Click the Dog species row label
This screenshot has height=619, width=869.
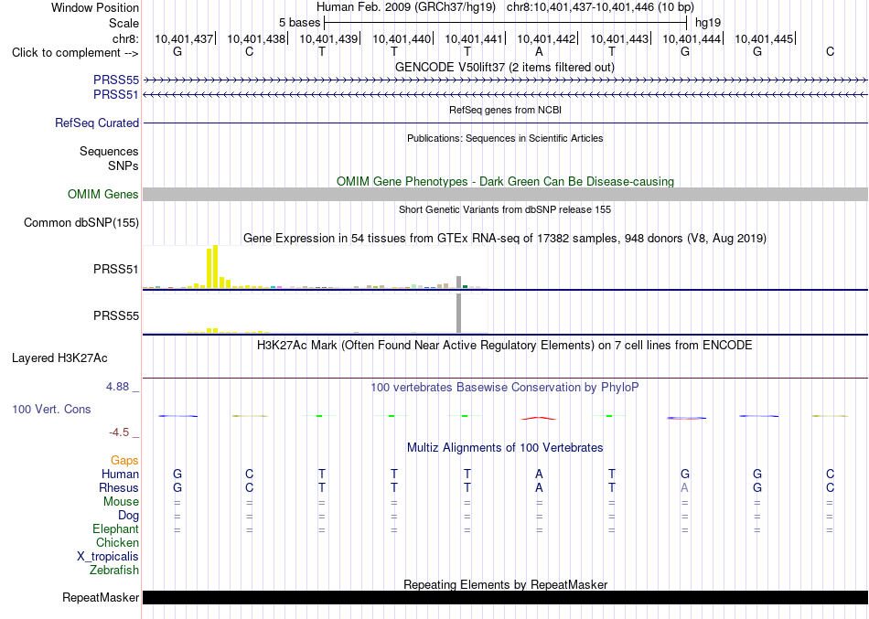click(128, 516)
